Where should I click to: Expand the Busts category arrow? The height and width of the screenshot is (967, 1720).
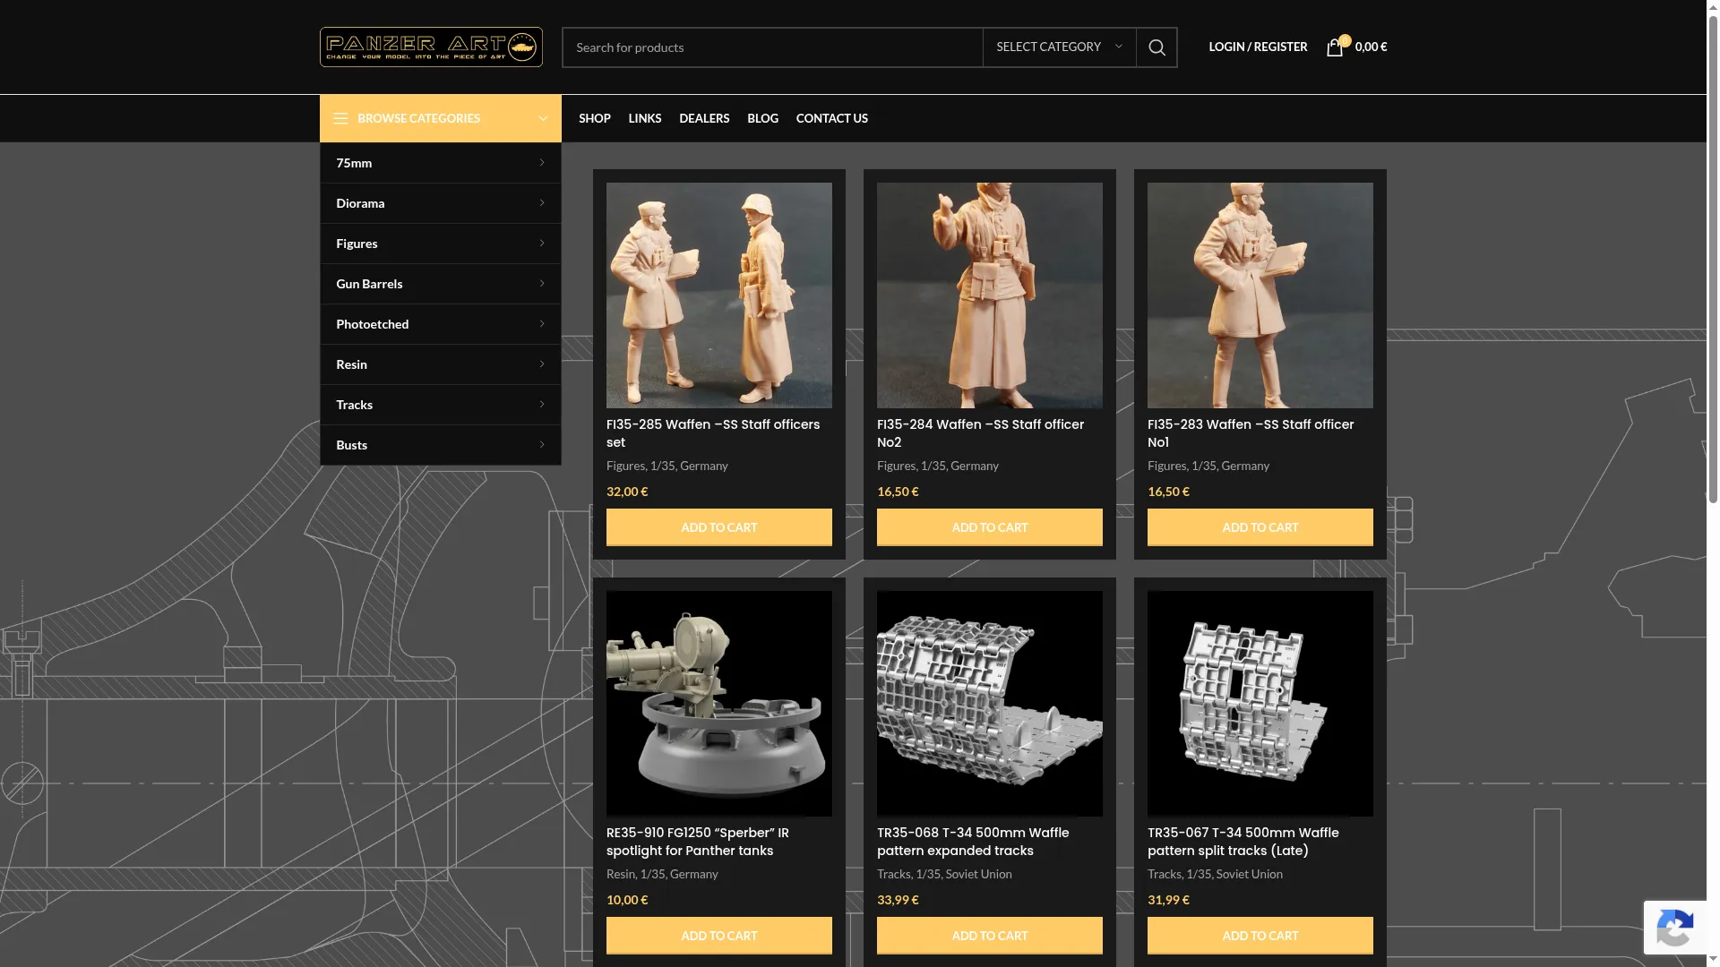[x=542, y=445]
